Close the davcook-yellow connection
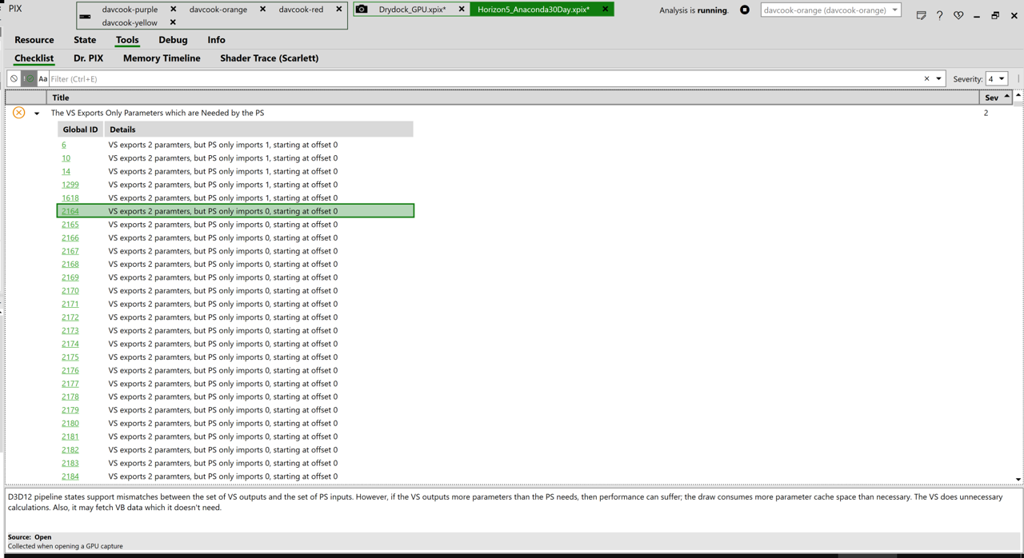1024x558 pixels. (173, 22)
